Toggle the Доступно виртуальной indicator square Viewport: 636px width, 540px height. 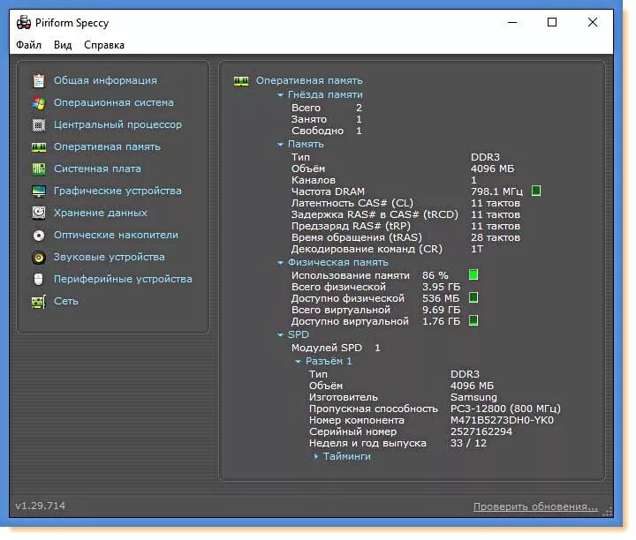coord(473,321)
